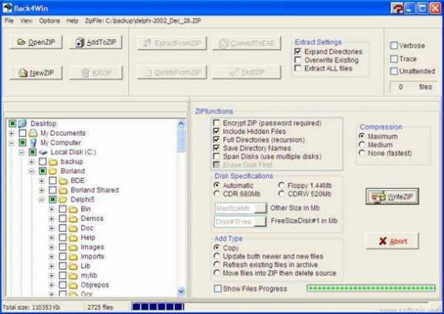Click the Help folder icon
This screenshot has height=314, width=444.
click(73, 238)
